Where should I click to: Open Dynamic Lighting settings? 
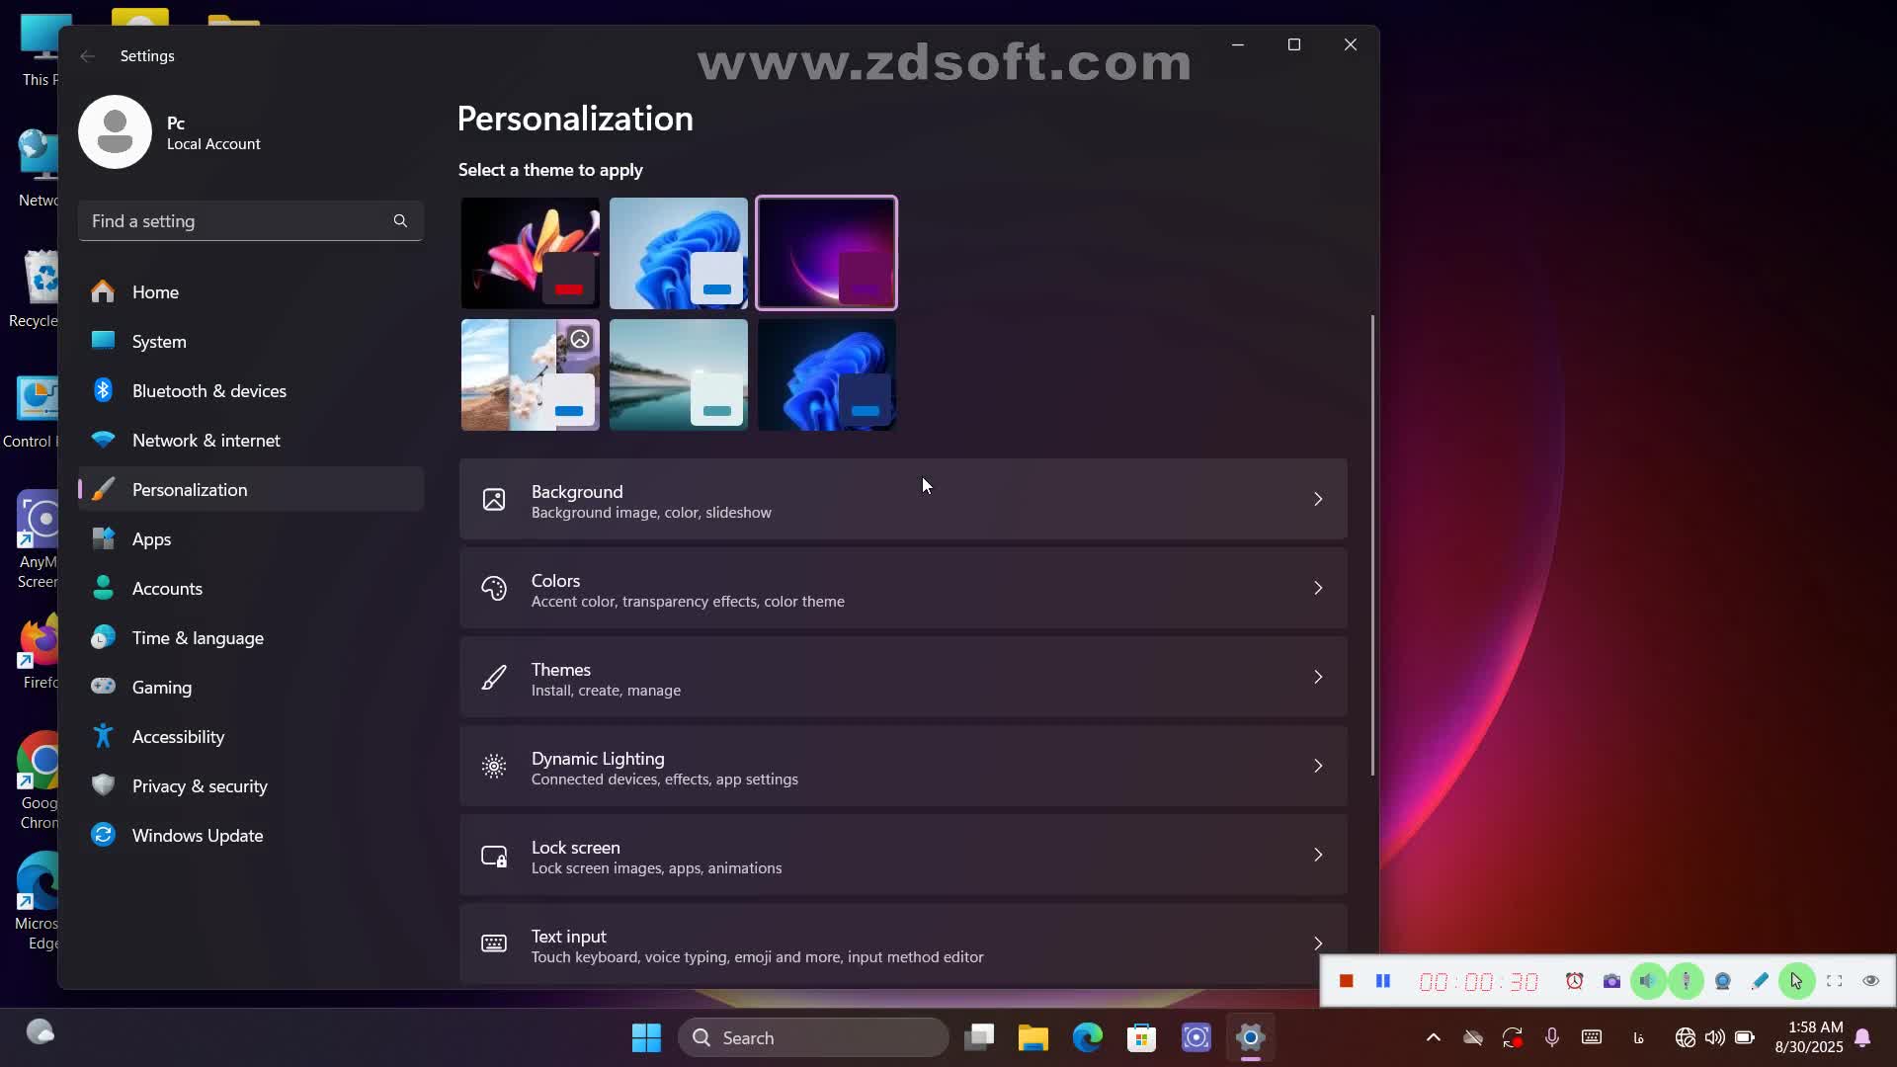[x=902, y=767]
